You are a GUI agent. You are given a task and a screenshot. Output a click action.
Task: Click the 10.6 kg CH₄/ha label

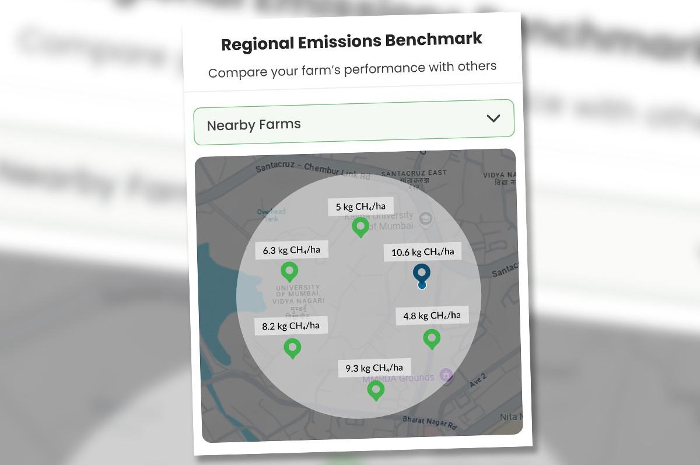coord(422,252)
